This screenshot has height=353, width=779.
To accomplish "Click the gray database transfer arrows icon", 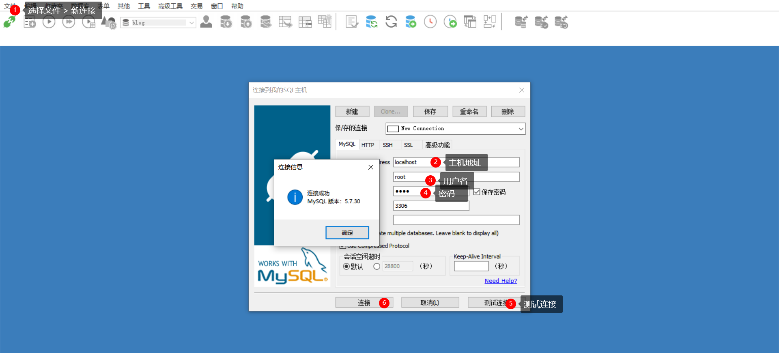I will point(521,22).
